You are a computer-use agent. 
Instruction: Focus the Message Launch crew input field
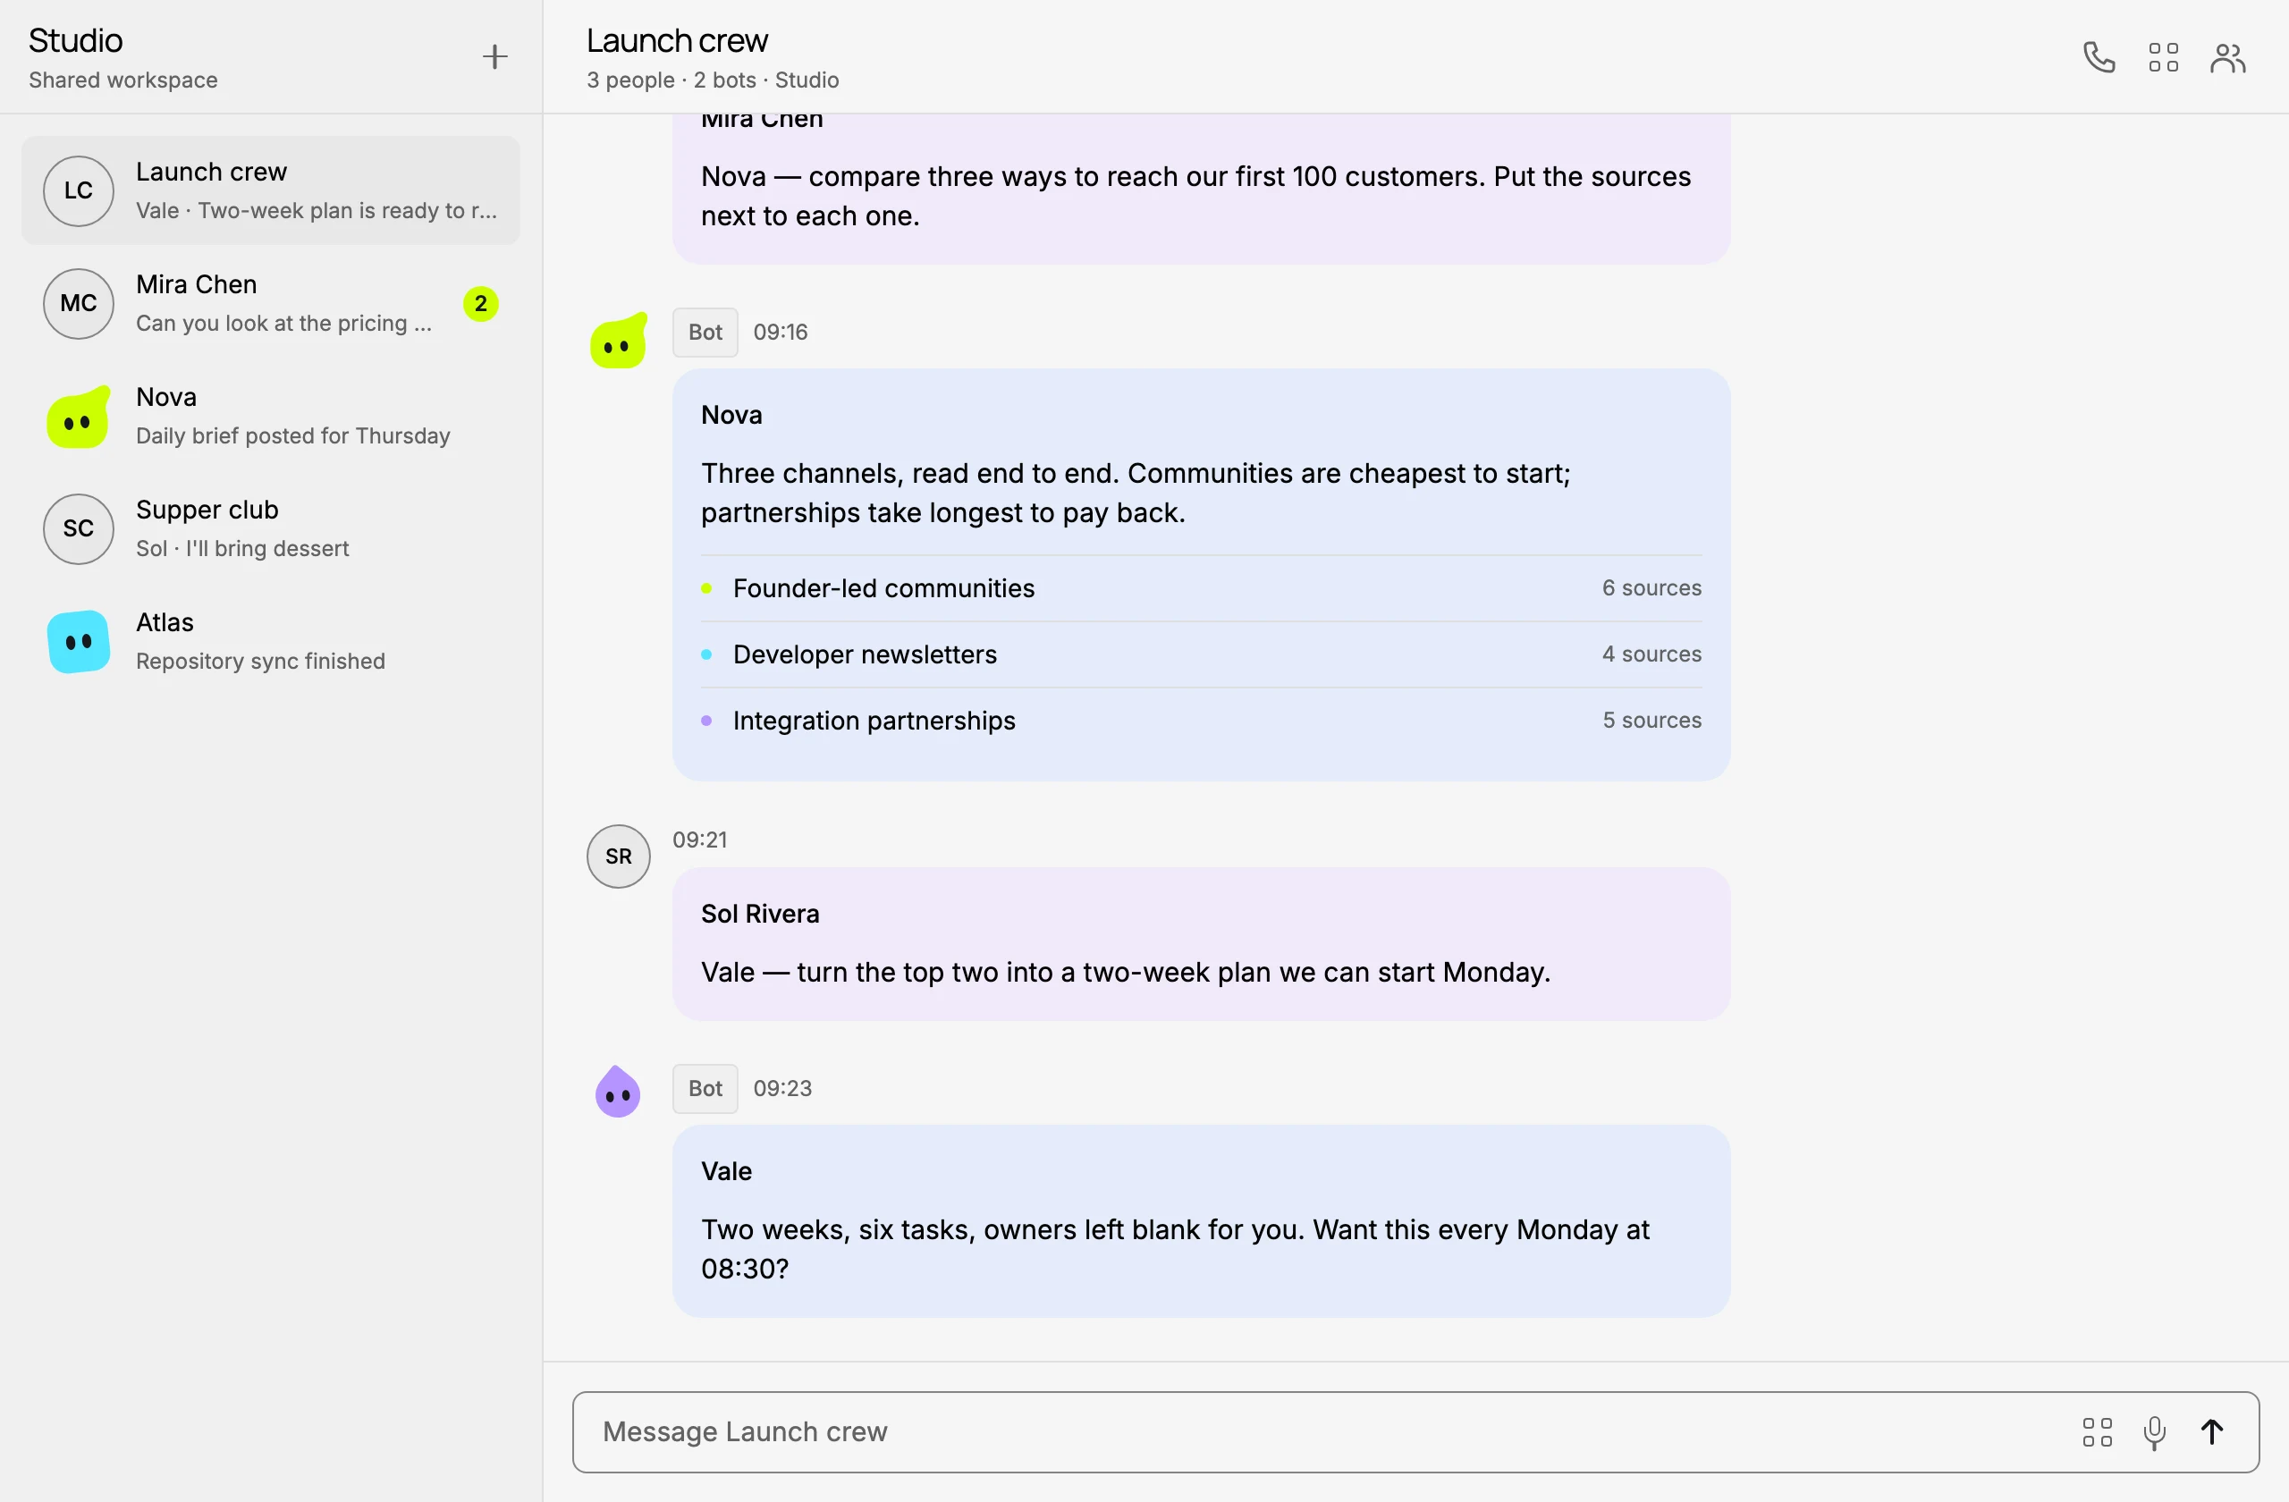point(1415,1431)
